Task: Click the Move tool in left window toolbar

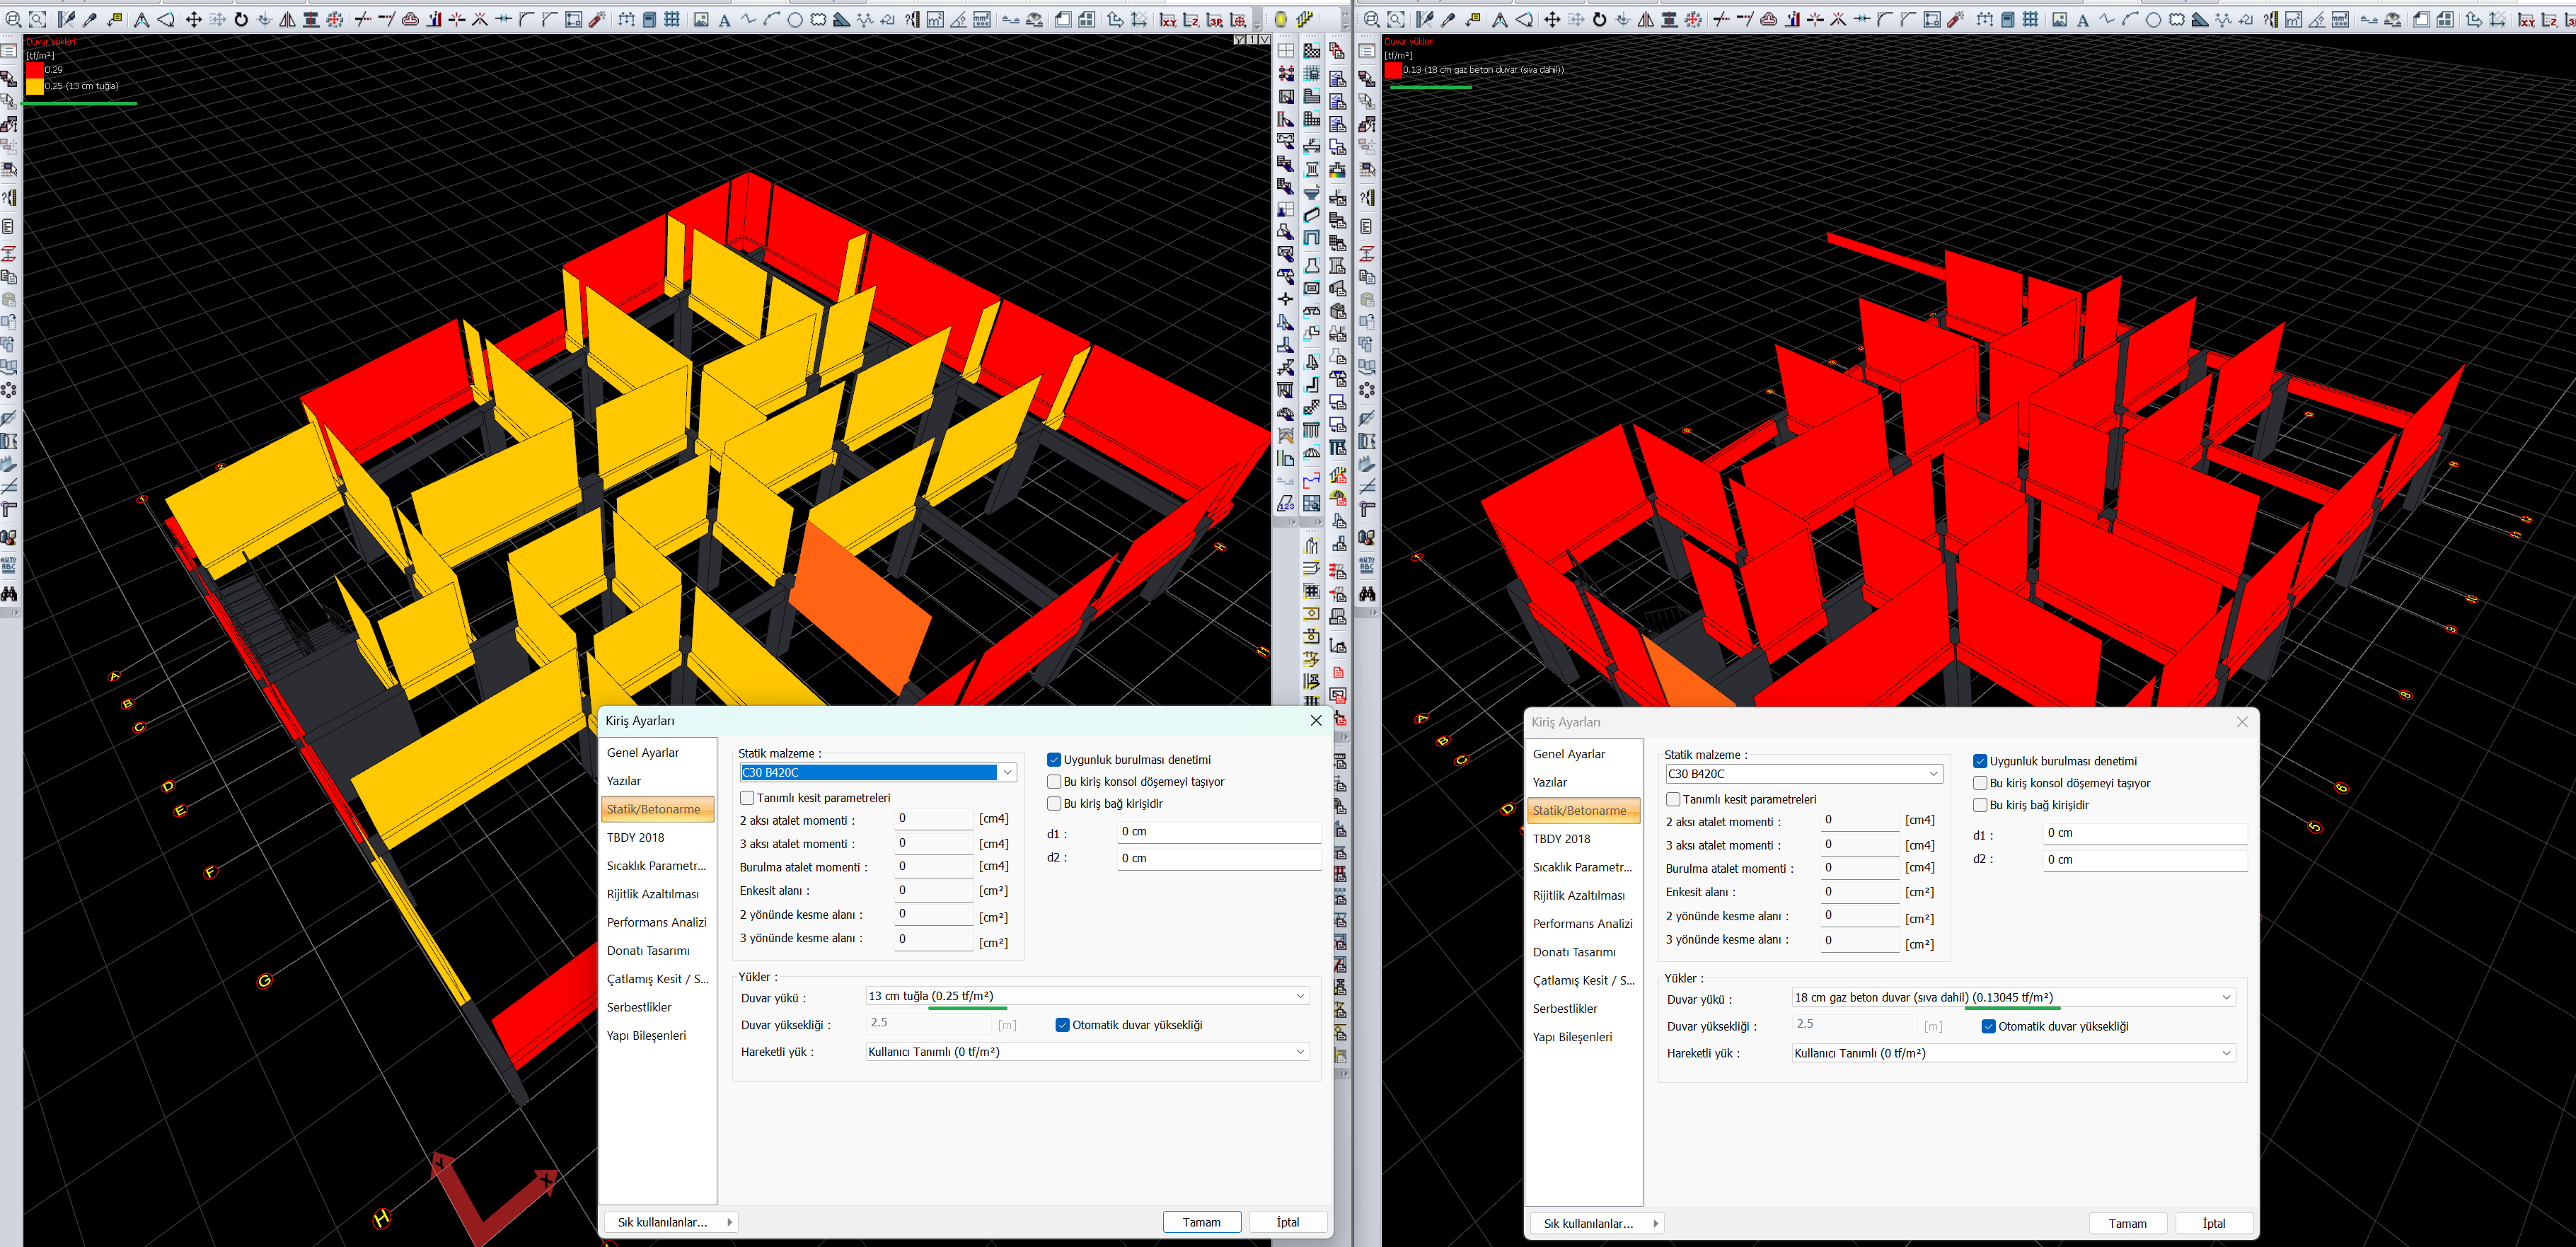Action: click(x=193, y=19)
